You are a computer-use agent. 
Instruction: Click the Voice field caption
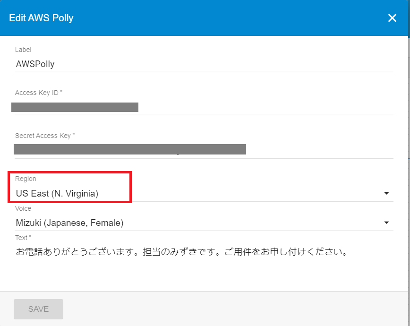[23, 208]
